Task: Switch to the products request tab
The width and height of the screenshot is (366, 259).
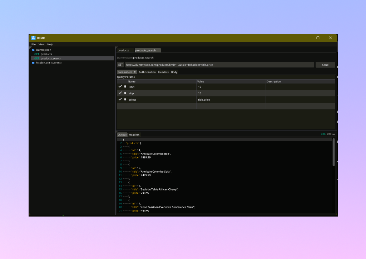Action: [x=123, y=50]
